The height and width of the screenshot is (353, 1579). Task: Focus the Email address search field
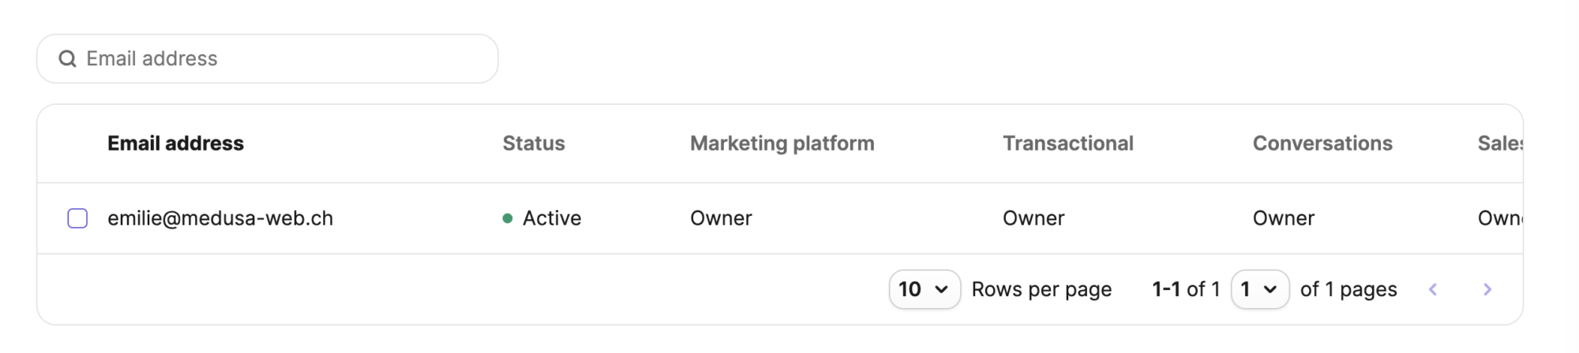point(284,59)
